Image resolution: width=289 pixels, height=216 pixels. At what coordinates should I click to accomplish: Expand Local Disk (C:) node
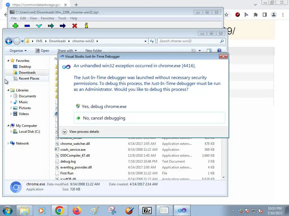point(11,131)
